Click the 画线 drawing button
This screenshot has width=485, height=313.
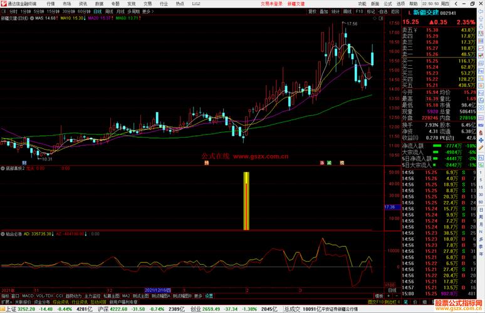[x=347, y=11]
